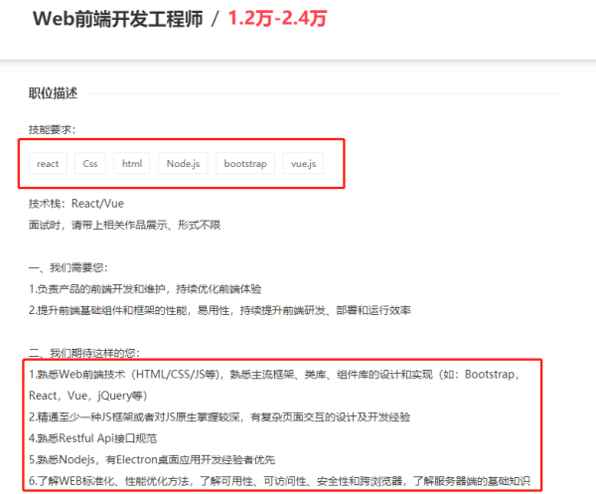Click the 技术栈：React/Vue line
The height and width of the screenshot is (494, 596).
(x=76, y=204)
